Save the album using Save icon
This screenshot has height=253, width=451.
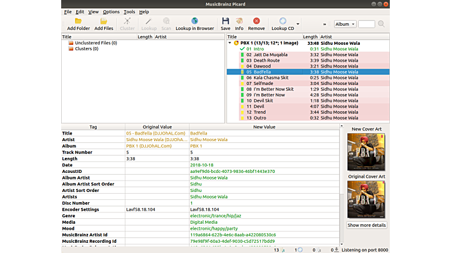(225, 22)
